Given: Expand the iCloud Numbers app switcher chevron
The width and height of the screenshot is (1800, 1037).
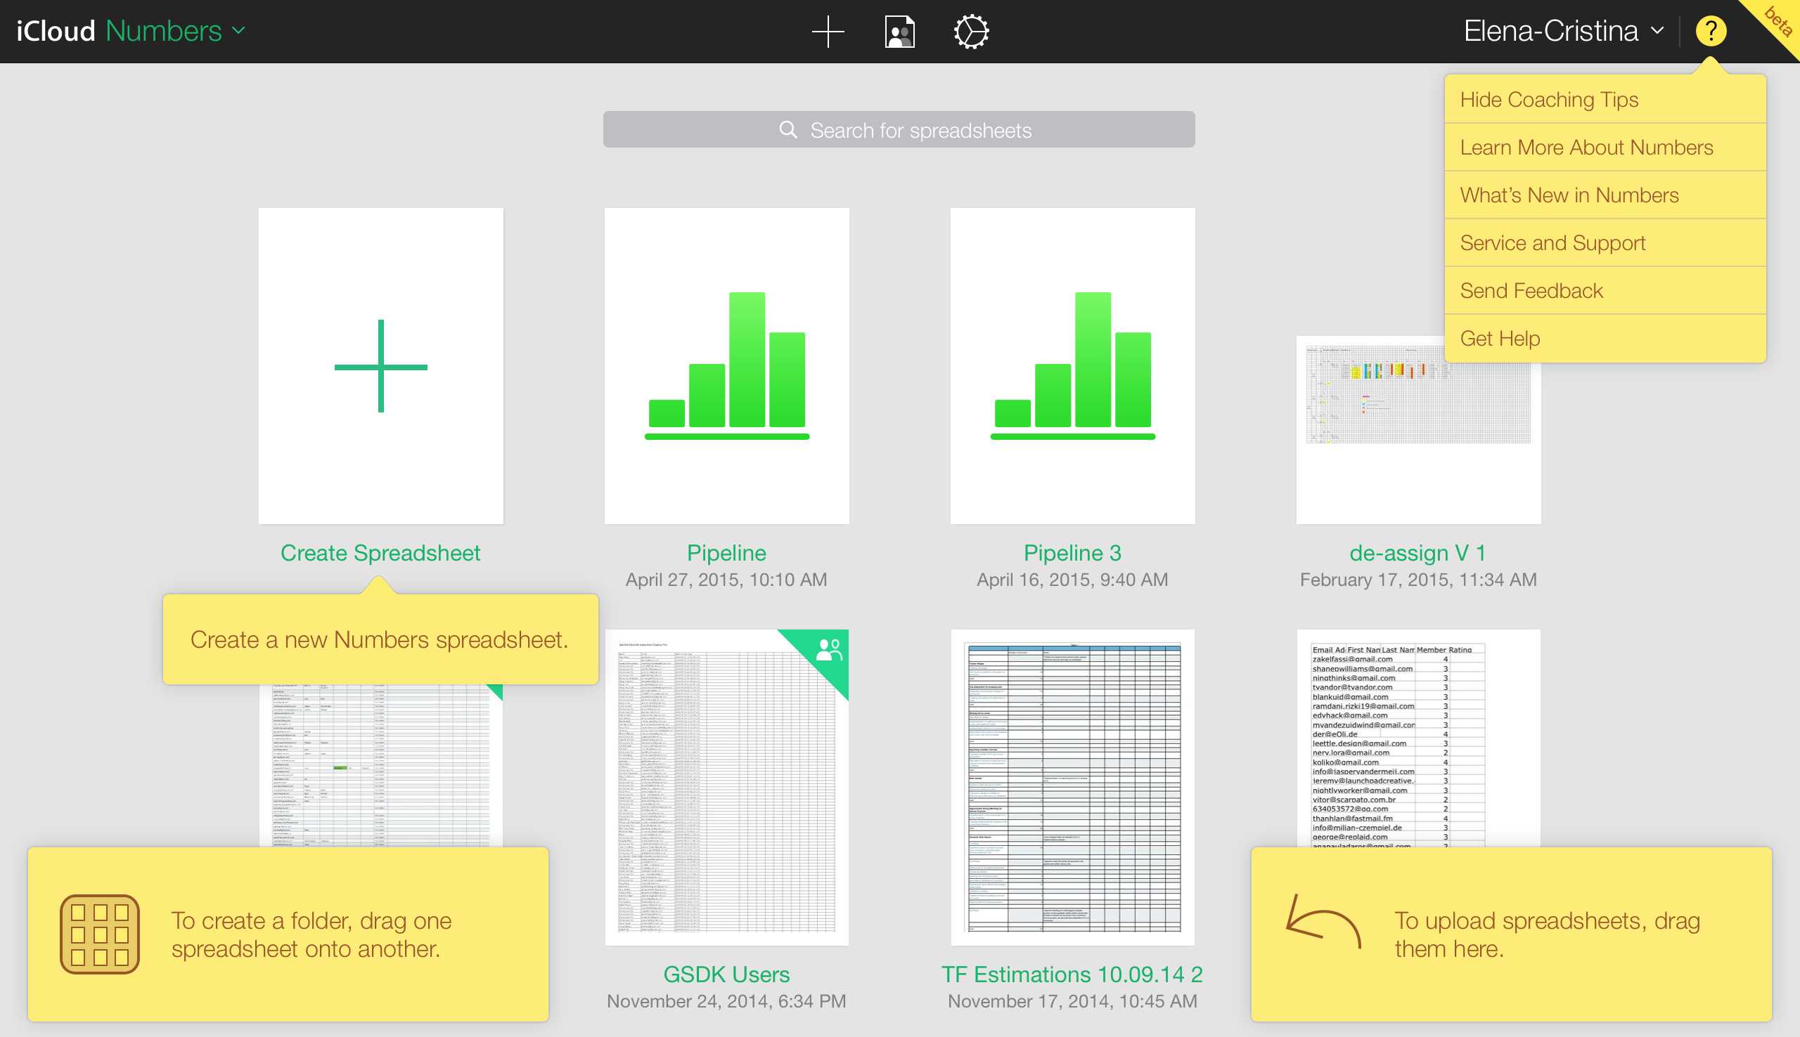Looking at the screenshot, I should pyautogui.click(x=240, y=31).
